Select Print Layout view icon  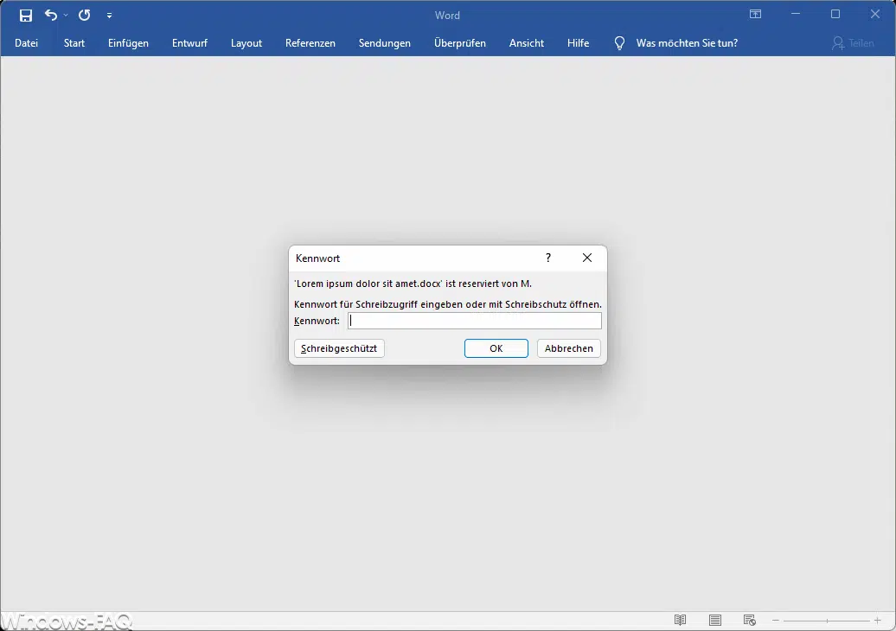(x=715, y=620)
